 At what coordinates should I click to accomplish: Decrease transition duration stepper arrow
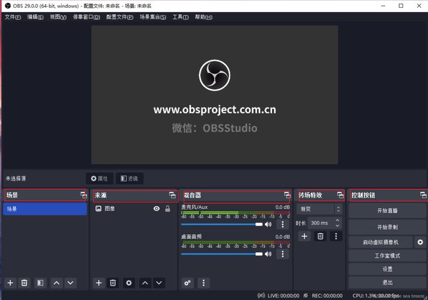[337, 226]
